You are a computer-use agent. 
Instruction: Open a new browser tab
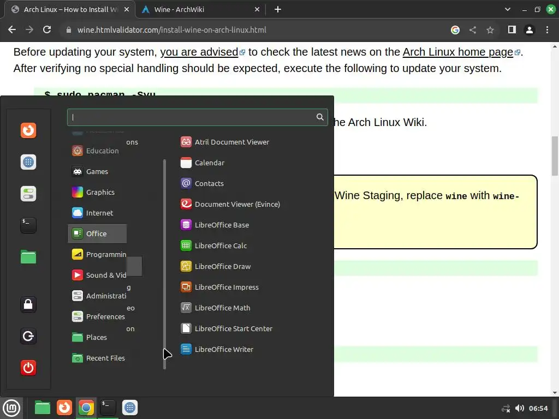[278, 10]
